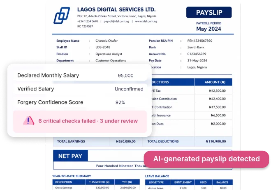
Task: Select the dues amount ₦2,000.00
Action: 218,124
